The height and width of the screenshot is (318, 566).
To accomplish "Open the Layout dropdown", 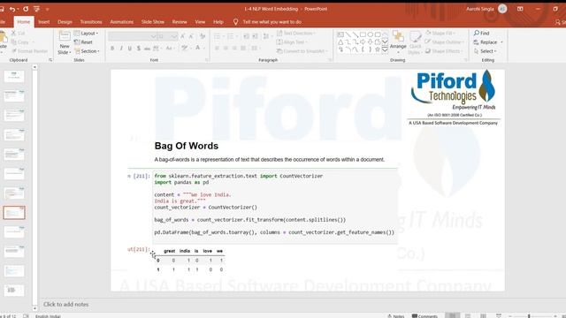I will [x=87, y=34].
